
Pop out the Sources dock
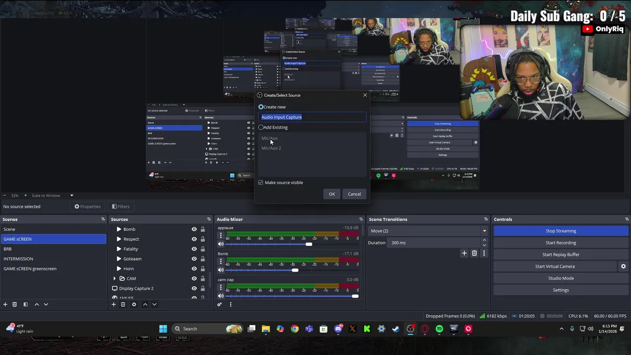(209, 219)
